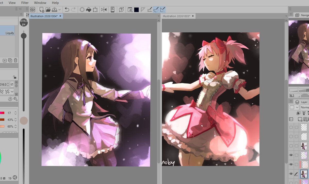Click the Clear (delete) icon in toolbar

82,10
